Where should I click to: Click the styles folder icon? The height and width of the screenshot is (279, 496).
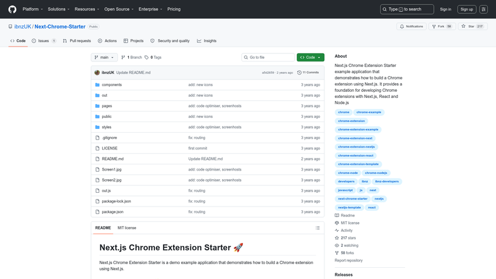pyautogui.click(x=97, y=127)
